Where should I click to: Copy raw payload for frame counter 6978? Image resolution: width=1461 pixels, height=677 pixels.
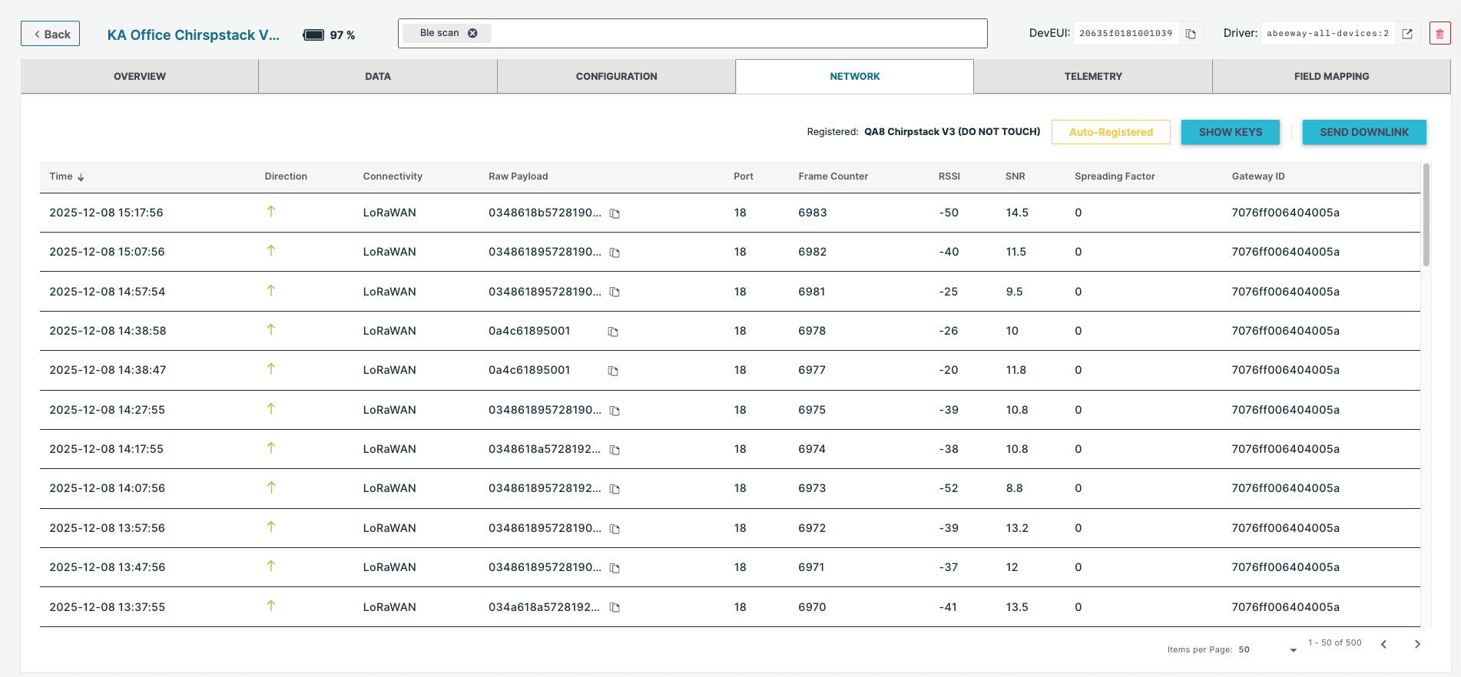(x=613, y=332)
